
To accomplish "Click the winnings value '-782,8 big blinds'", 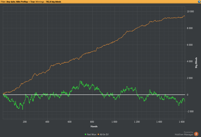I will tap(53, 2).
